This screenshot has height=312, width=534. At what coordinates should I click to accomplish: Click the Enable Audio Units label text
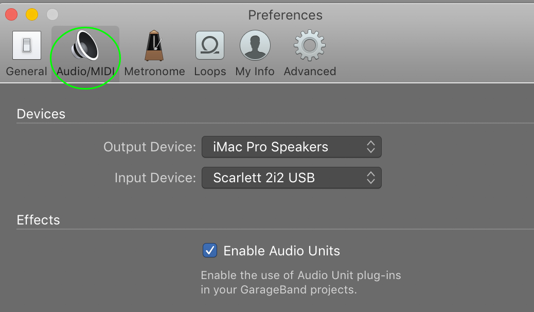point(281,251)
